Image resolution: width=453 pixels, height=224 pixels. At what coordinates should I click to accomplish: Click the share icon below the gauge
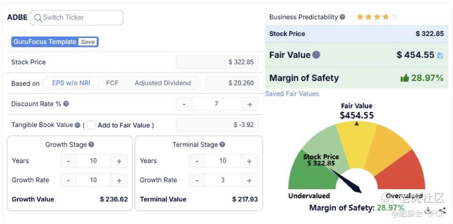click(442, 210)
